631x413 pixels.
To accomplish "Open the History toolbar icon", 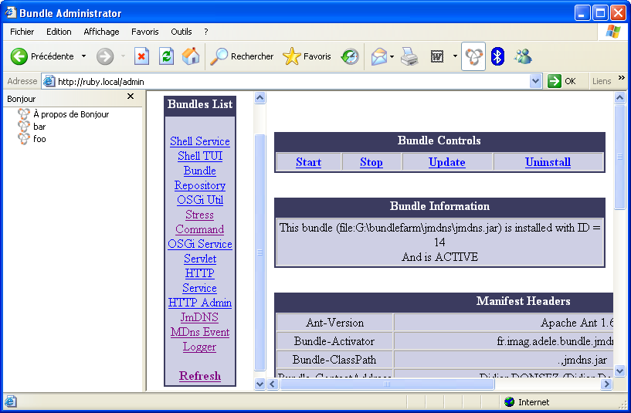I will point(350,56).
